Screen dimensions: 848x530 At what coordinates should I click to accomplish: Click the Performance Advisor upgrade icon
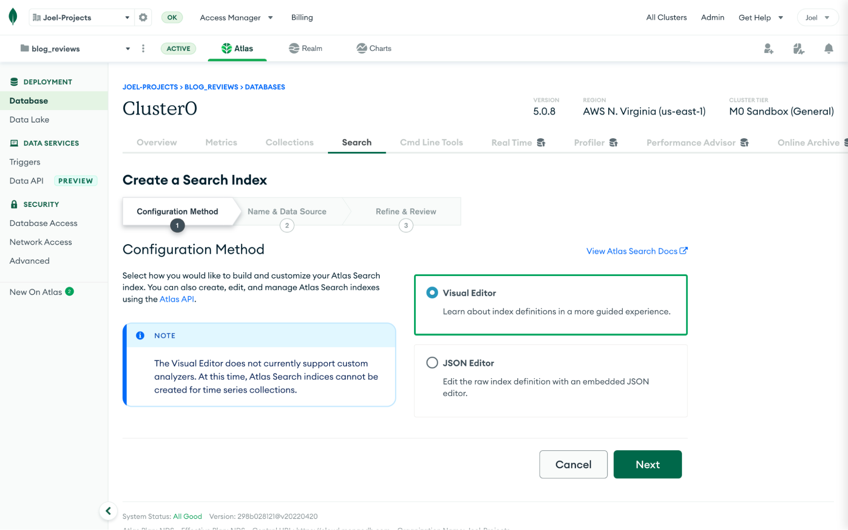pyautogui.click(x=744, y=142)
